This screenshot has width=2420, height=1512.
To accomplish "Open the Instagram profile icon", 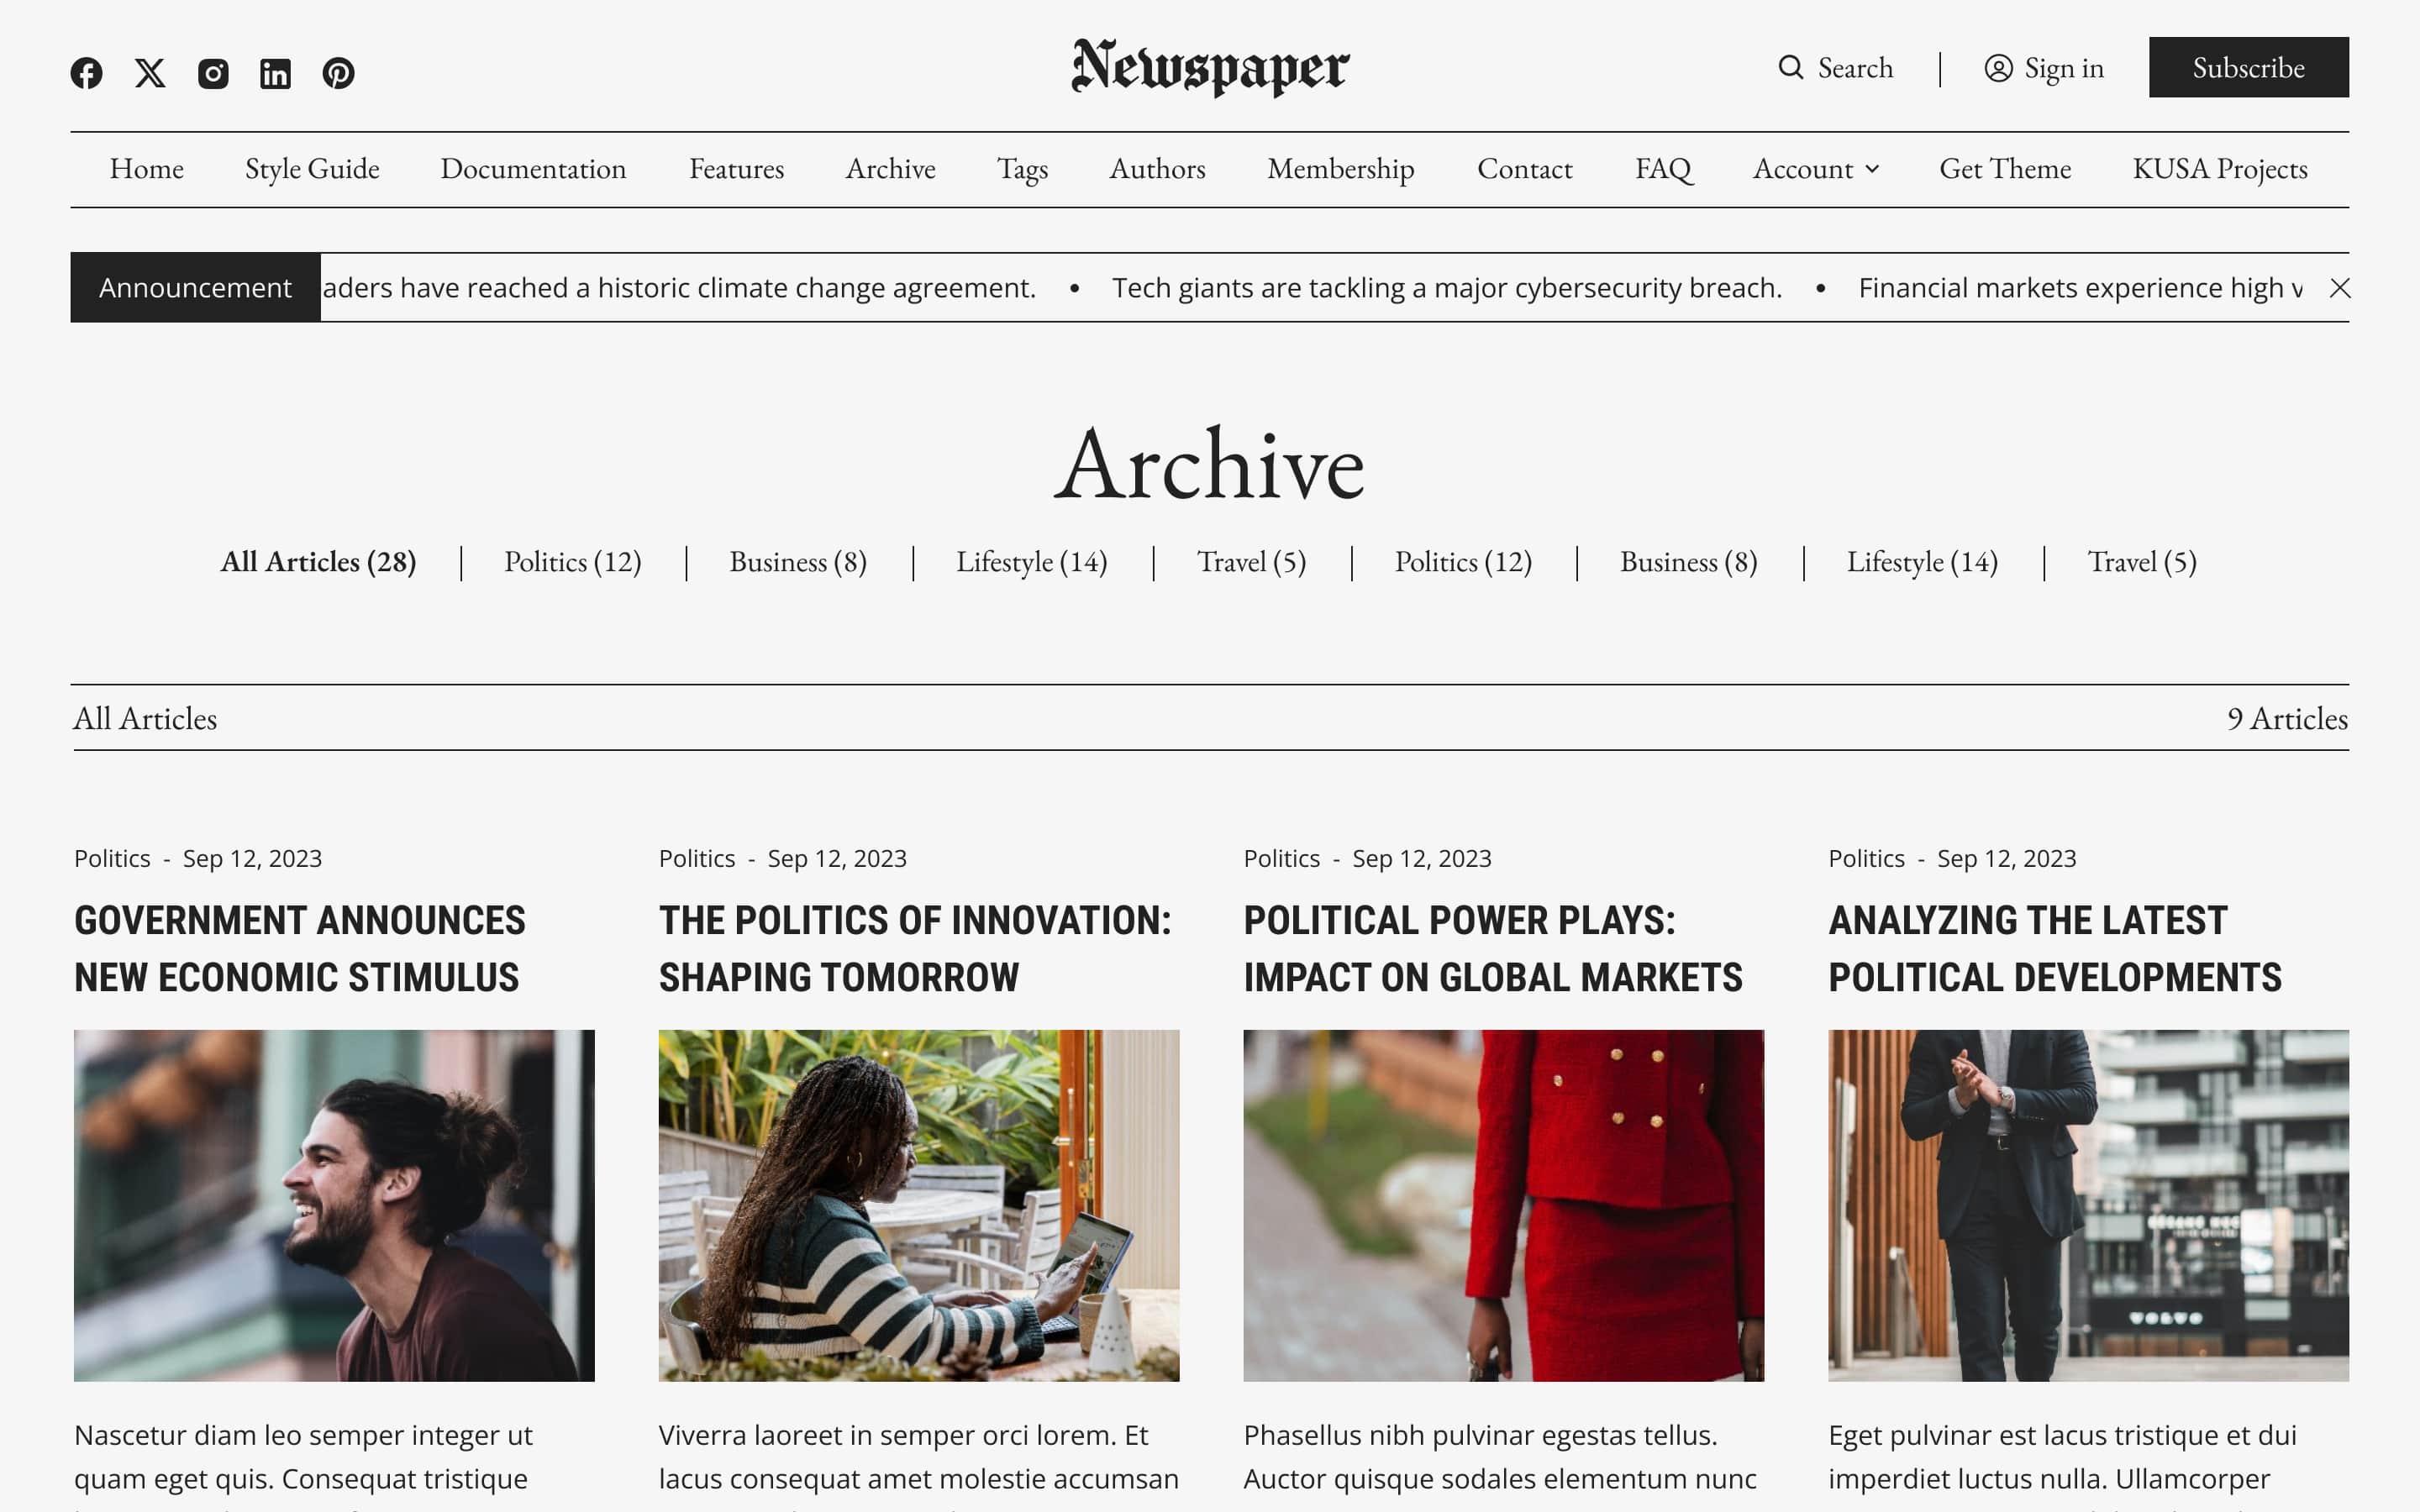I will [x=213, y=72].
